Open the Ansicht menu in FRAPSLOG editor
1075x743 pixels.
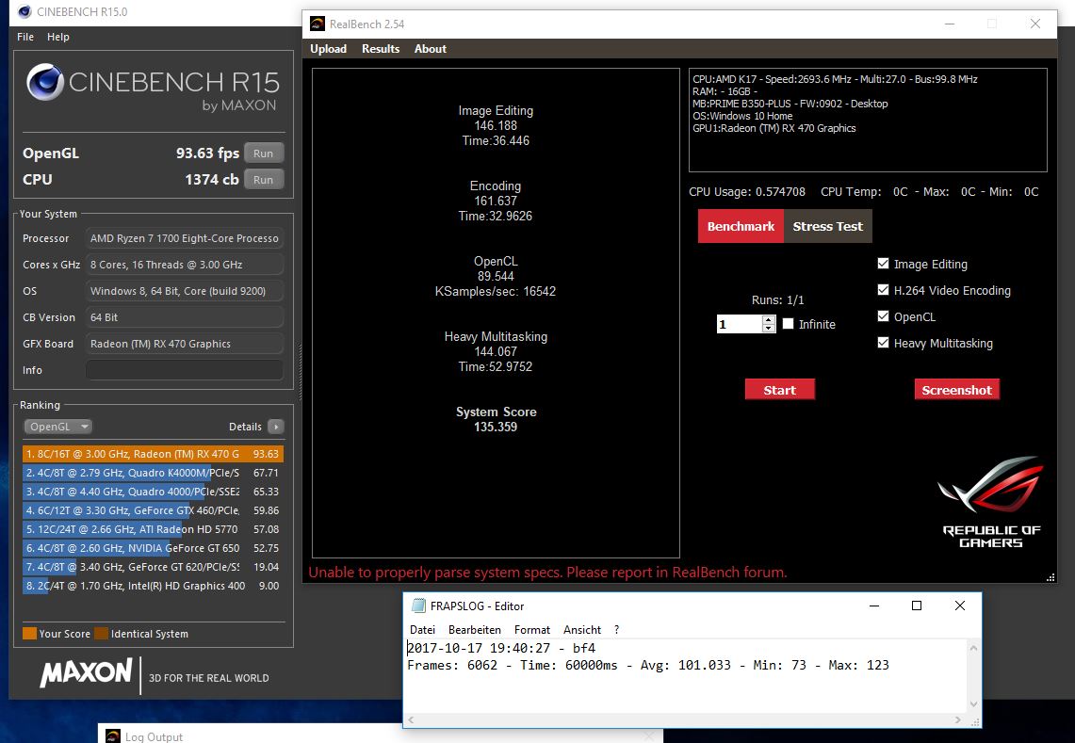tap(582, 629)
